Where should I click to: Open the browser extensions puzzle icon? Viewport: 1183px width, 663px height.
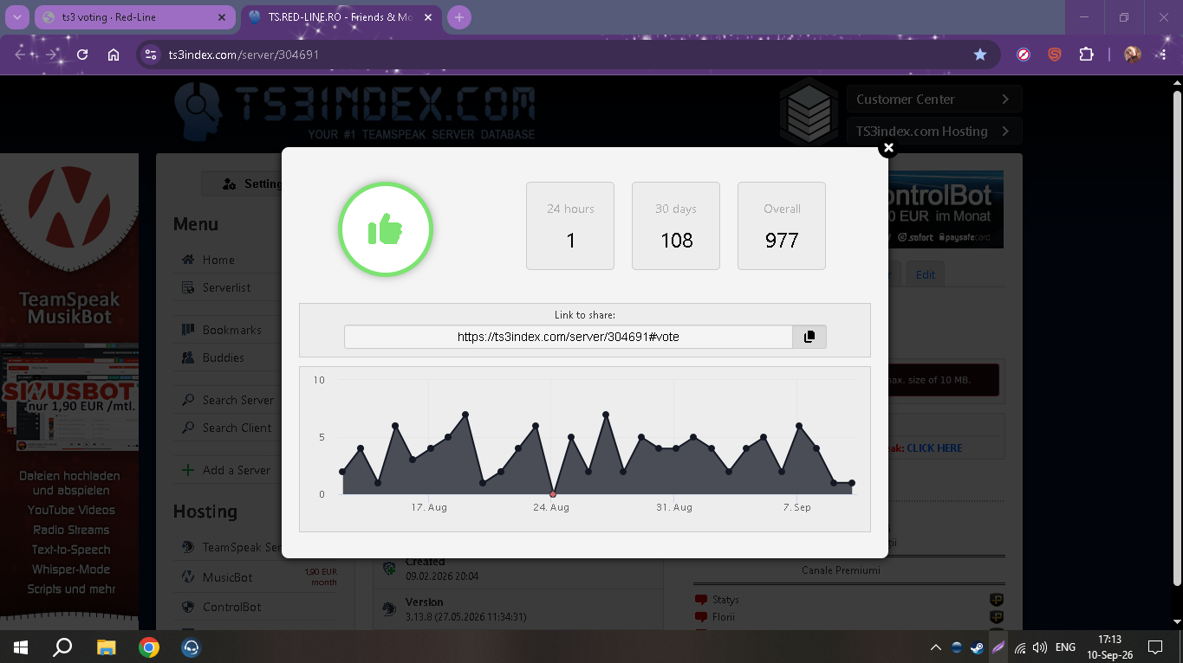coord(1086,55)
